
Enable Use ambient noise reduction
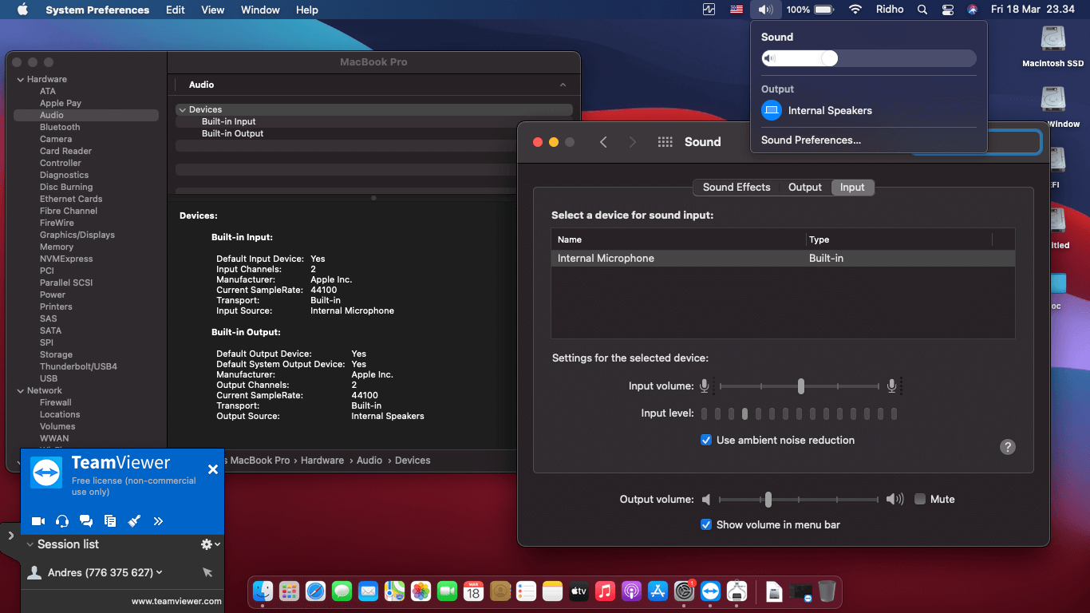pyautogui.click(x=705, y=440)
